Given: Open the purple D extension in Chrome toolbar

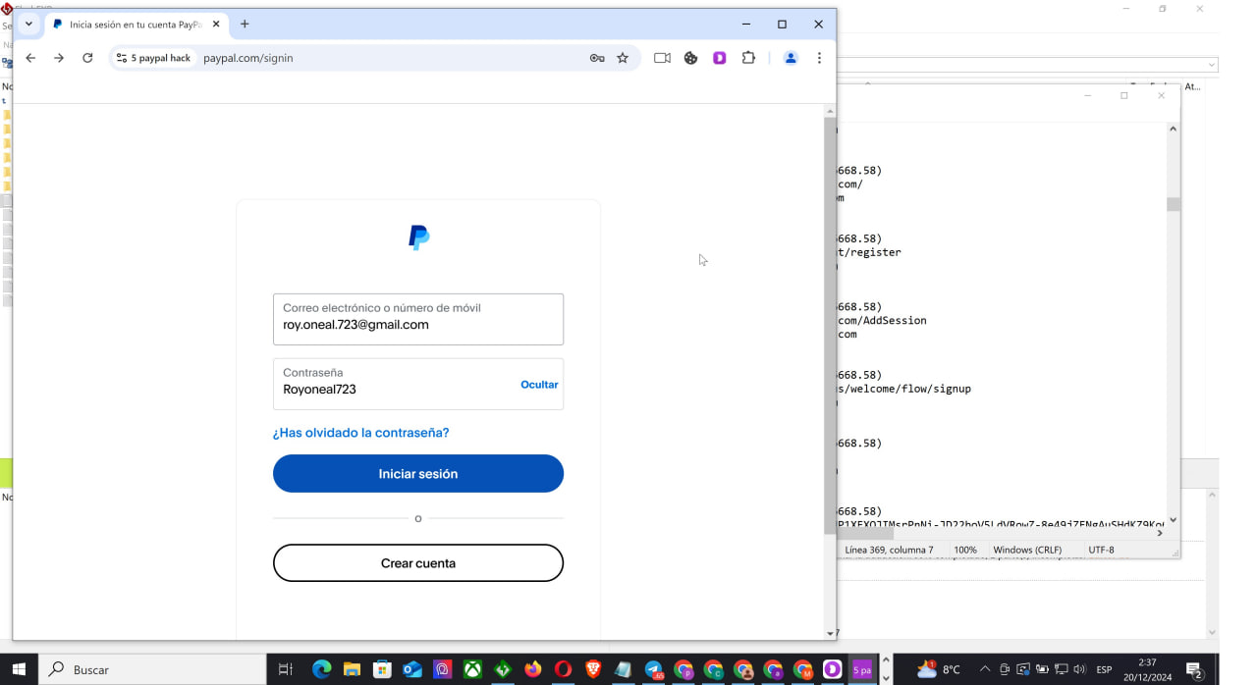Looking at the screenshot, I should (720, 58).
